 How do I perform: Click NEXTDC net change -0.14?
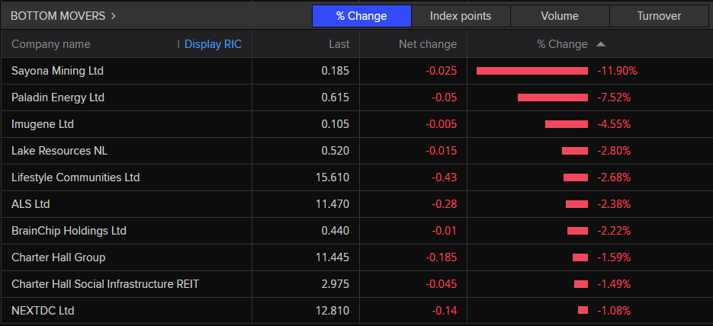[x=445, y=311]
